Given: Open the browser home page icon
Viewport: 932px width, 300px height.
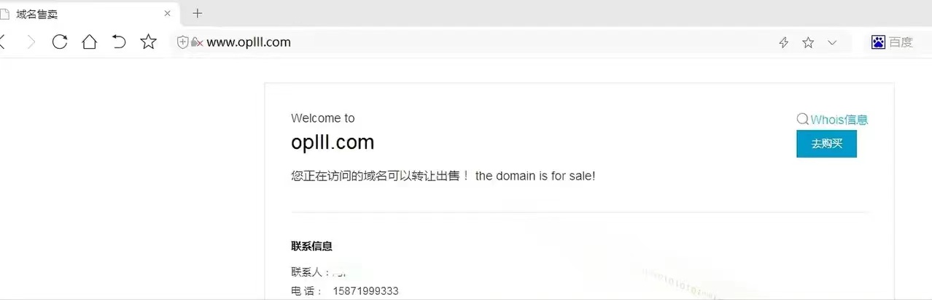Looking at the screenshot, I should point(89,42).
